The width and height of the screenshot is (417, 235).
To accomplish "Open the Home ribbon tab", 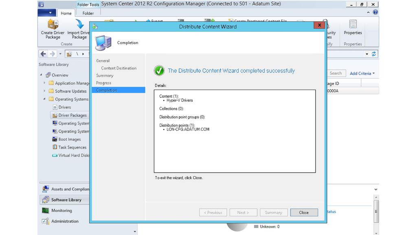I will [x=66, y=13].
